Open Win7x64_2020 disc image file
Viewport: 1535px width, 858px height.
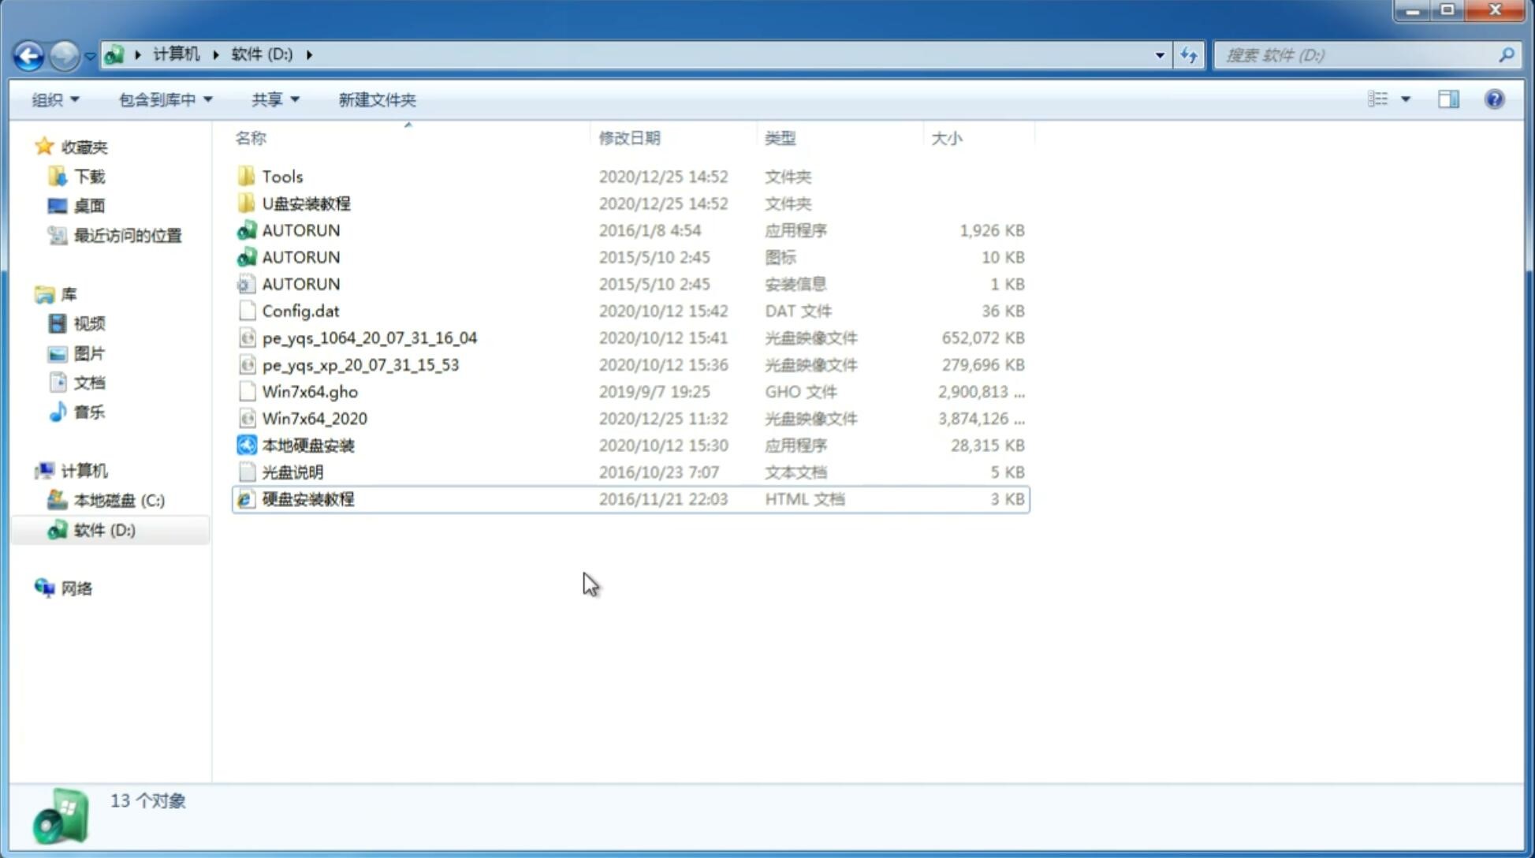point(314,417)
